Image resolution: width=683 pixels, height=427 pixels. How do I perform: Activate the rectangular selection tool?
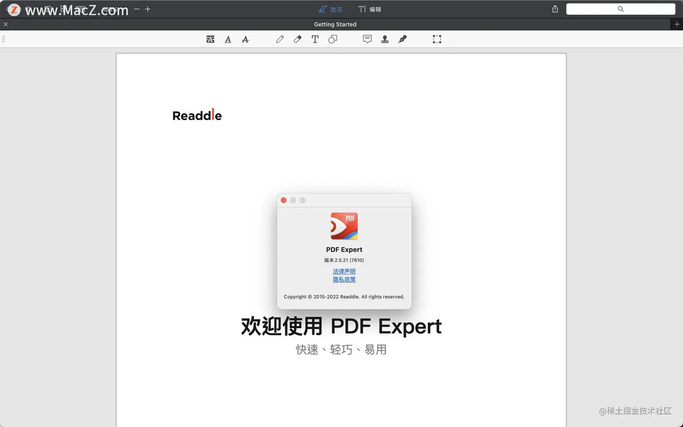coord(437,39)
